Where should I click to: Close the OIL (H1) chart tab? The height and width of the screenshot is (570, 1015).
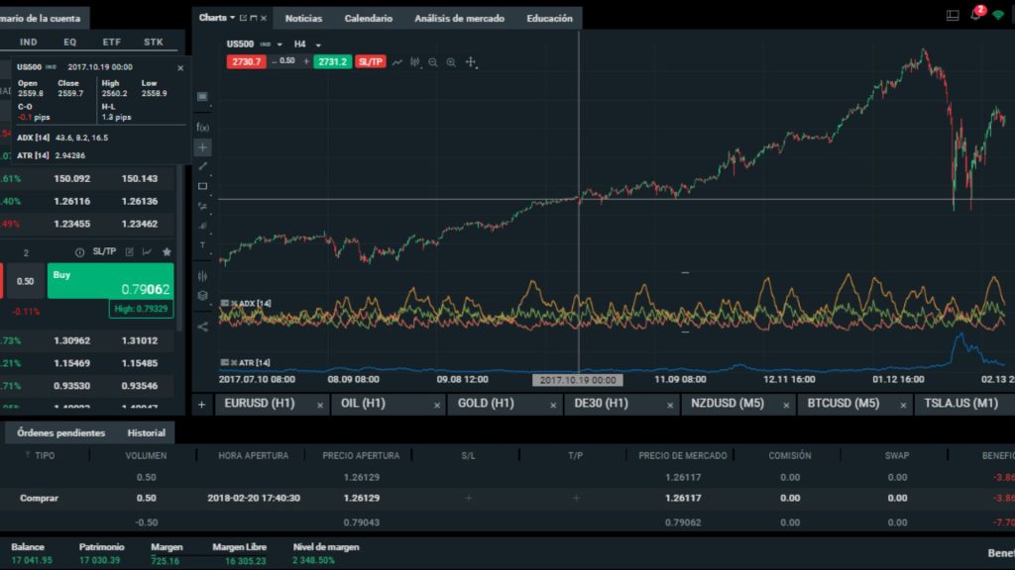437,405
